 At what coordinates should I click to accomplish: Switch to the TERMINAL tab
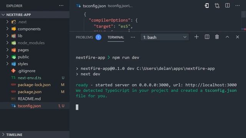(x=116, y=37)
